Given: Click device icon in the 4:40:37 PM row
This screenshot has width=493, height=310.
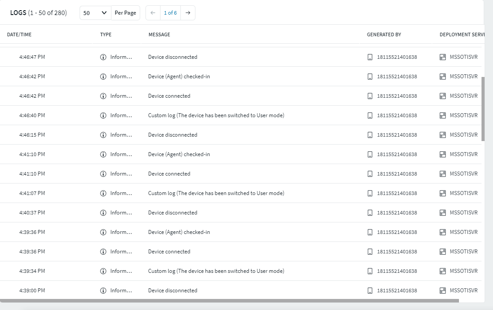Looking at the screenshot, I should pyautogui.click(x=370, y=213).
